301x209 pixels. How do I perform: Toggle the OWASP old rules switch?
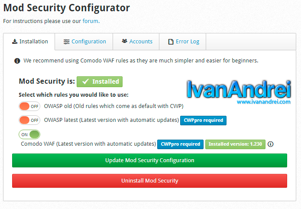pos(29,106)
